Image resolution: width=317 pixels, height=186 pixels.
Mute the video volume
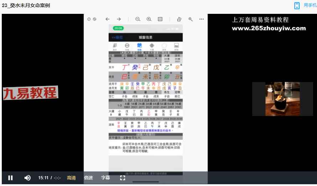(27, 178)
